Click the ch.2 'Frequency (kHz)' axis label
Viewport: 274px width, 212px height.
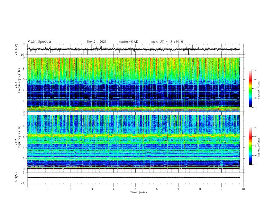(x=19, y=138)
